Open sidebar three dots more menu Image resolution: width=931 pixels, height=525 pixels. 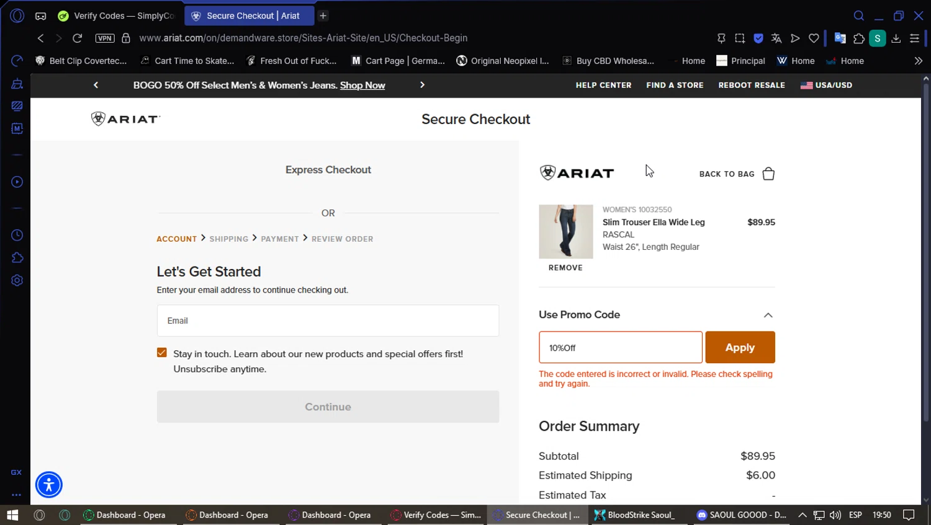(17, 495)
